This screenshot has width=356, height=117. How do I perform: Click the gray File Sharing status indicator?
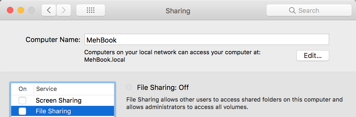(x=129, y=87)
